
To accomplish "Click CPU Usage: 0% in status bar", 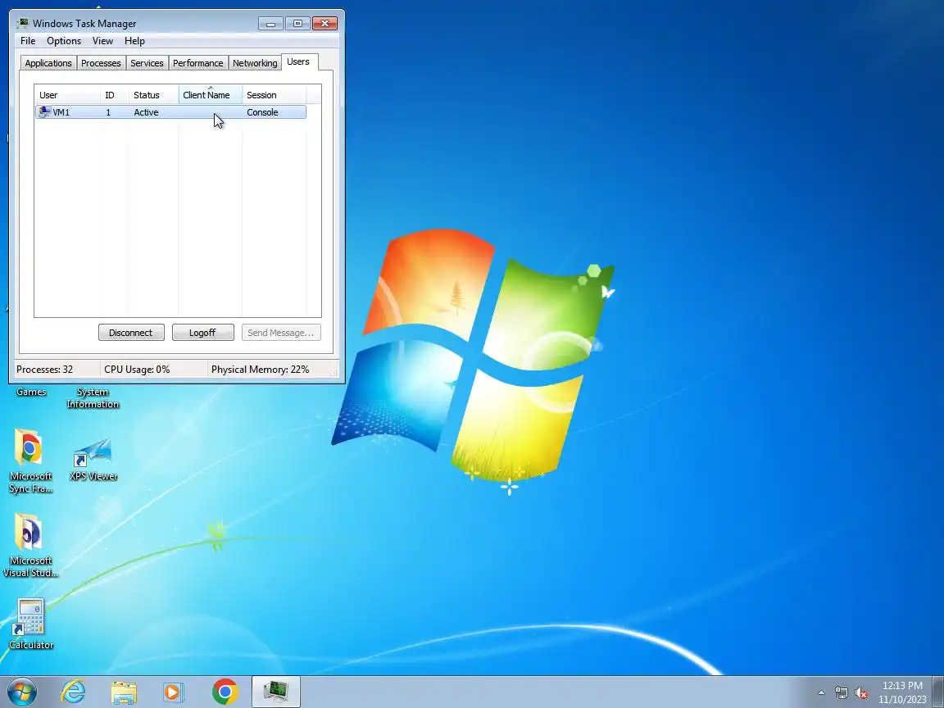I will tap(138, 370).
